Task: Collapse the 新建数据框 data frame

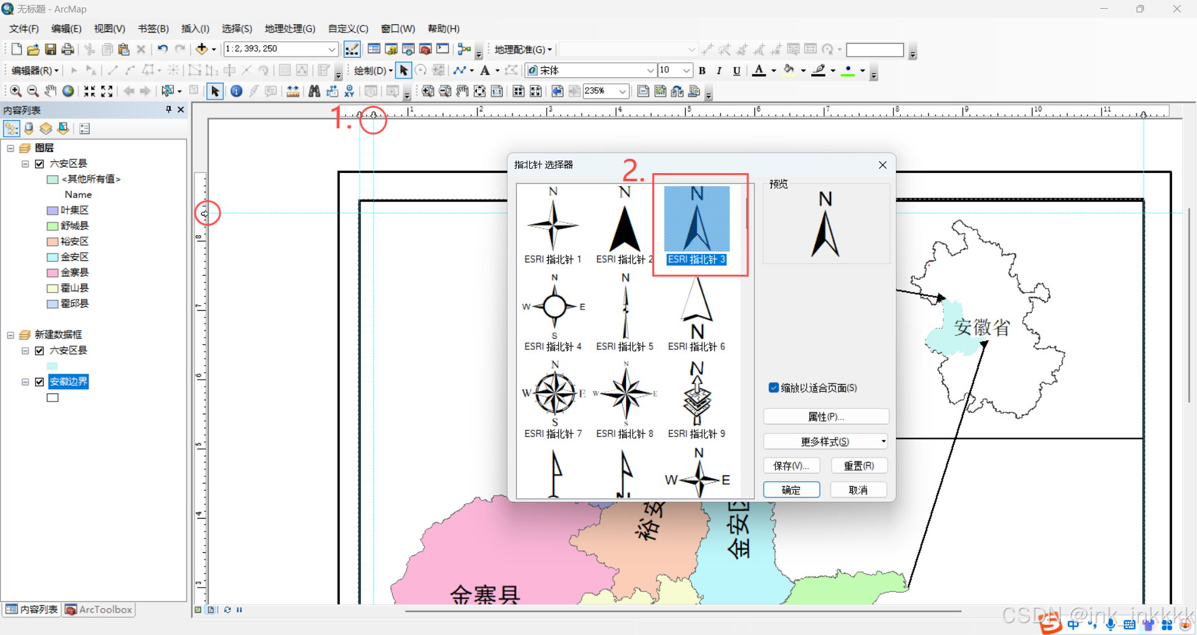Action: [11, 335]
